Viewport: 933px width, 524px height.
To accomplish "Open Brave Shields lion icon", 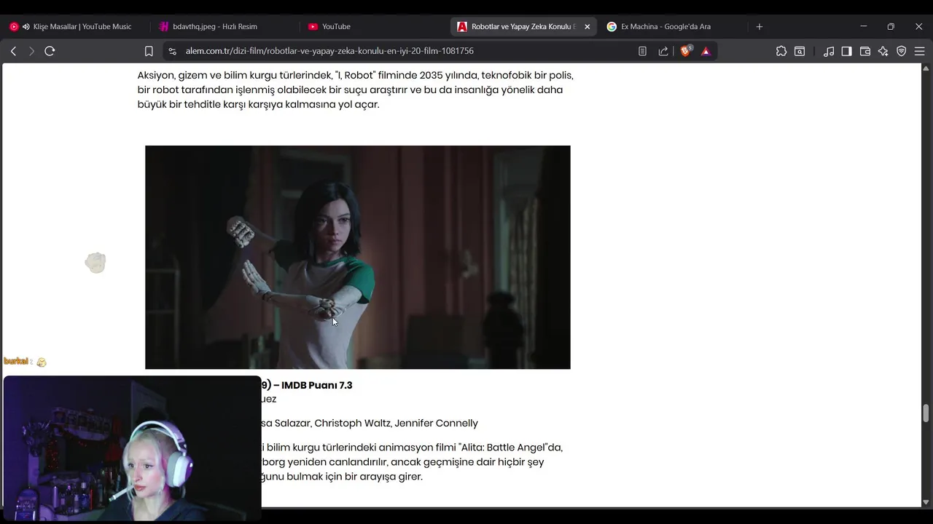I will [x=685, y=51].
